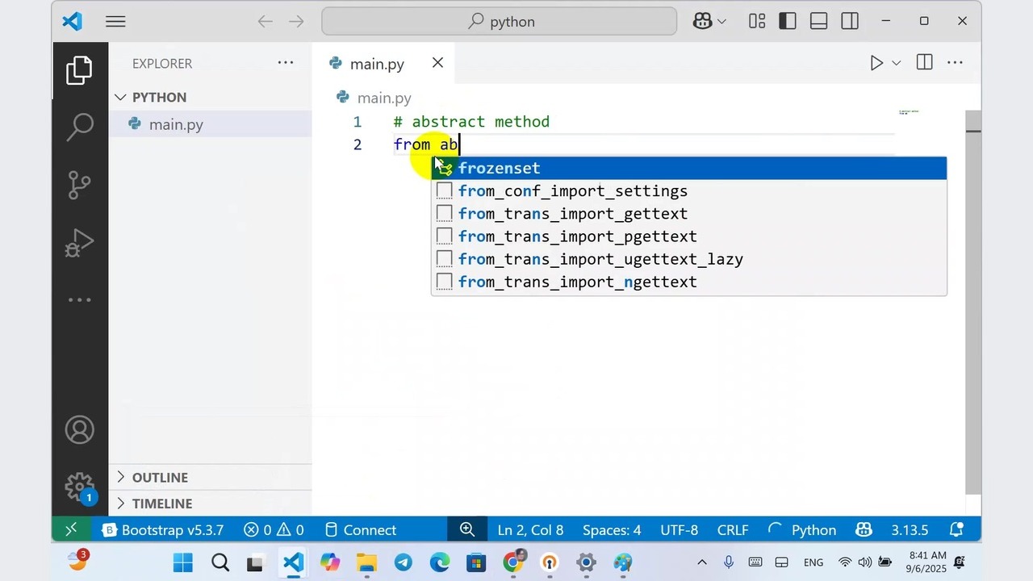Open the Run and Debug view

click(79, 243)
